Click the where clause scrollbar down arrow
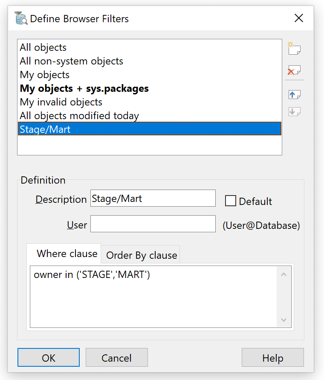This screenshot has height=380, width=324. (x=283, y=320)
